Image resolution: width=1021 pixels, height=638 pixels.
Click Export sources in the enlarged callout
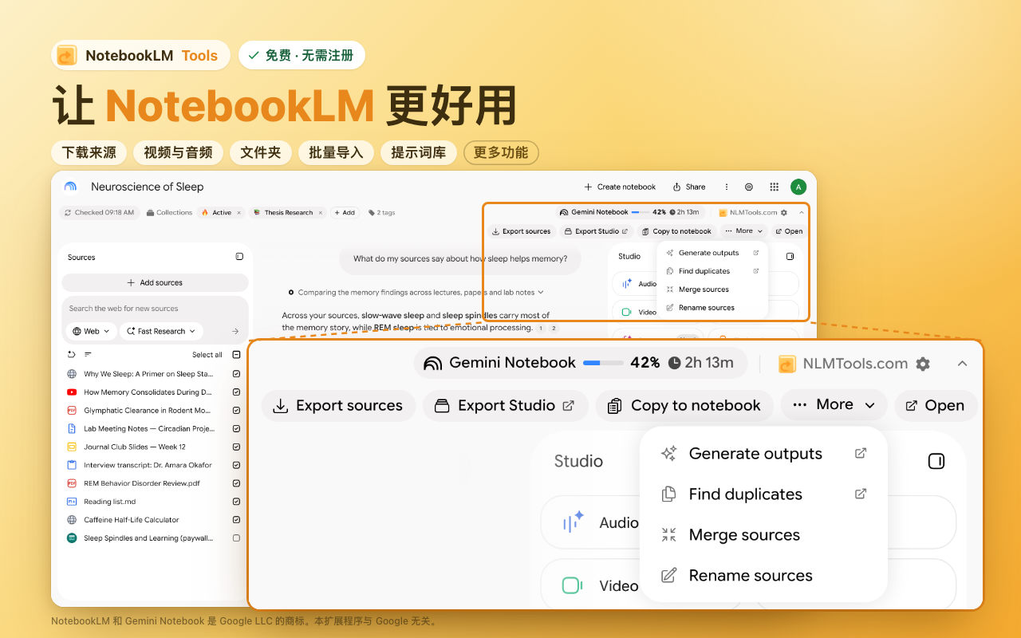(x=338, y=405)
